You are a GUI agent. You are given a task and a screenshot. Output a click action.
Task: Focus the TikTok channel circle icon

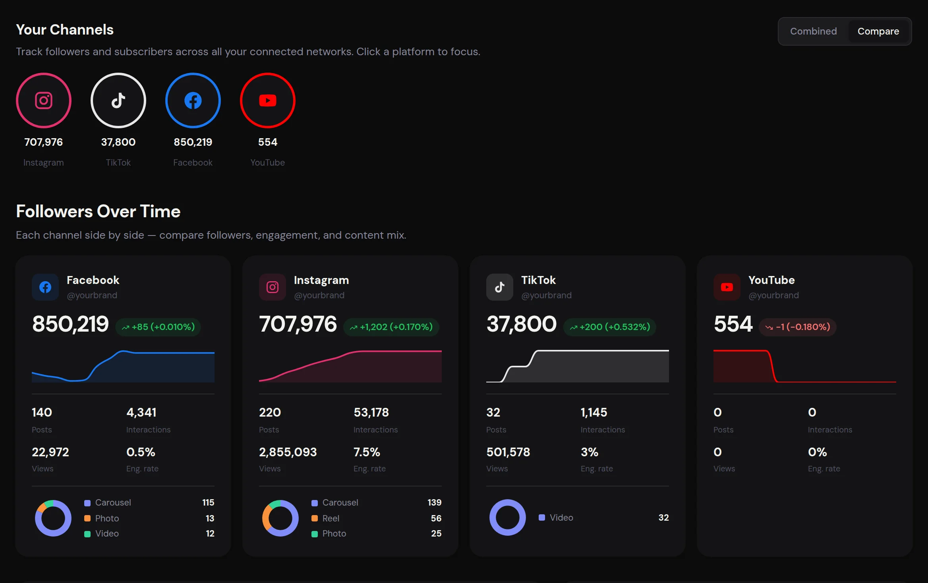click(x=118, y=100)
